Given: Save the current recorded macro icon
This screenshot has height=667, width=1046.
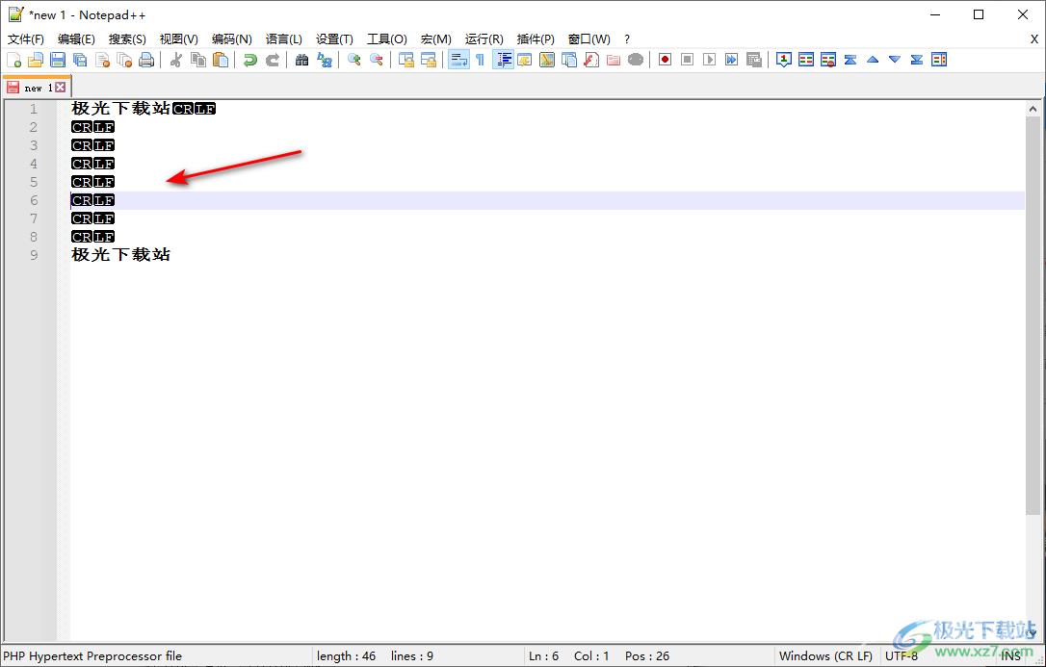Looking at the screenshot, I should tap(754, 60).
